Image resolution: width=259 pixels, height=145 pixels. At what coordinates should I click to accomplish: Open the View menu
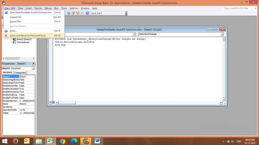pyautogui.click(x=20, y=8)
